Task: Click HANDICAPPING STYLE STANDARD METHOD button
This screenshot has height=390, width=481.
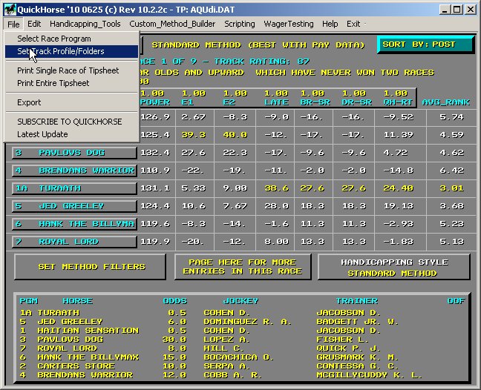Action: [x=394, y=266]
